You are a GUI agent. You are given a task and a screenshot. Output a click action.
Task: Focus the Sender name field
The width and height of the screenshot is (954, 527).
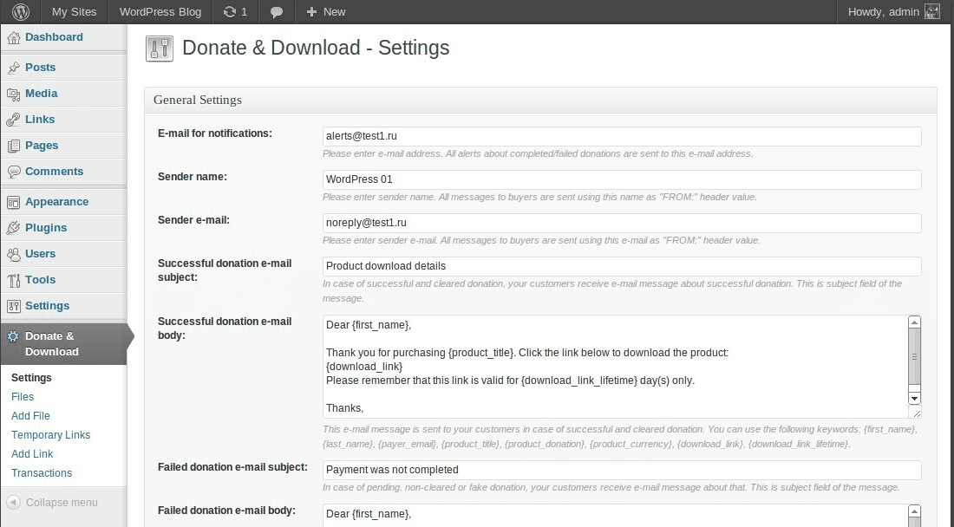(622, 179)
